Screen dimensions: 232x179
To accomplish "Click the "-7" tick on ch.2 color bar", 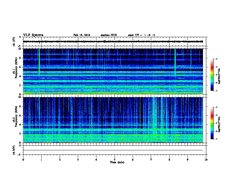I will tap(216, 139).
